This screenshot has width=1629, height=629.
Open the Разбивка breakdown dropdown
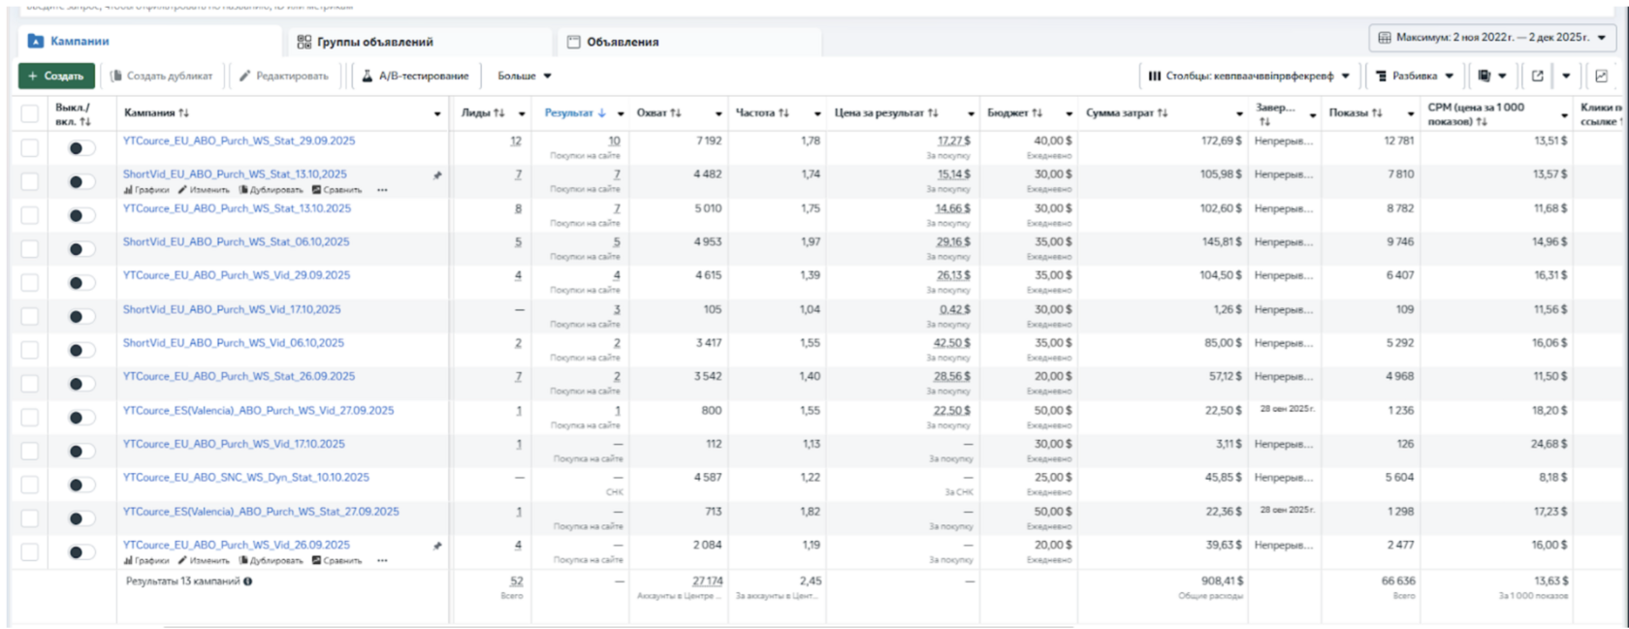point(1415,76)
